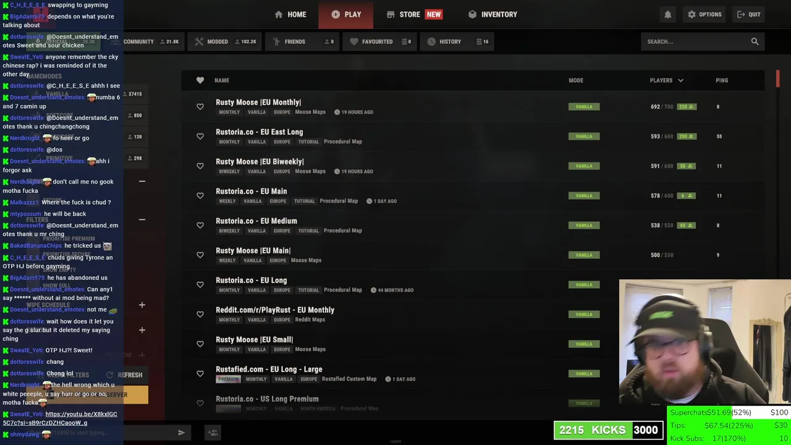Screen dimensions: 791x445
Task: Click the search magnifier icon
Action: point(755,41)
